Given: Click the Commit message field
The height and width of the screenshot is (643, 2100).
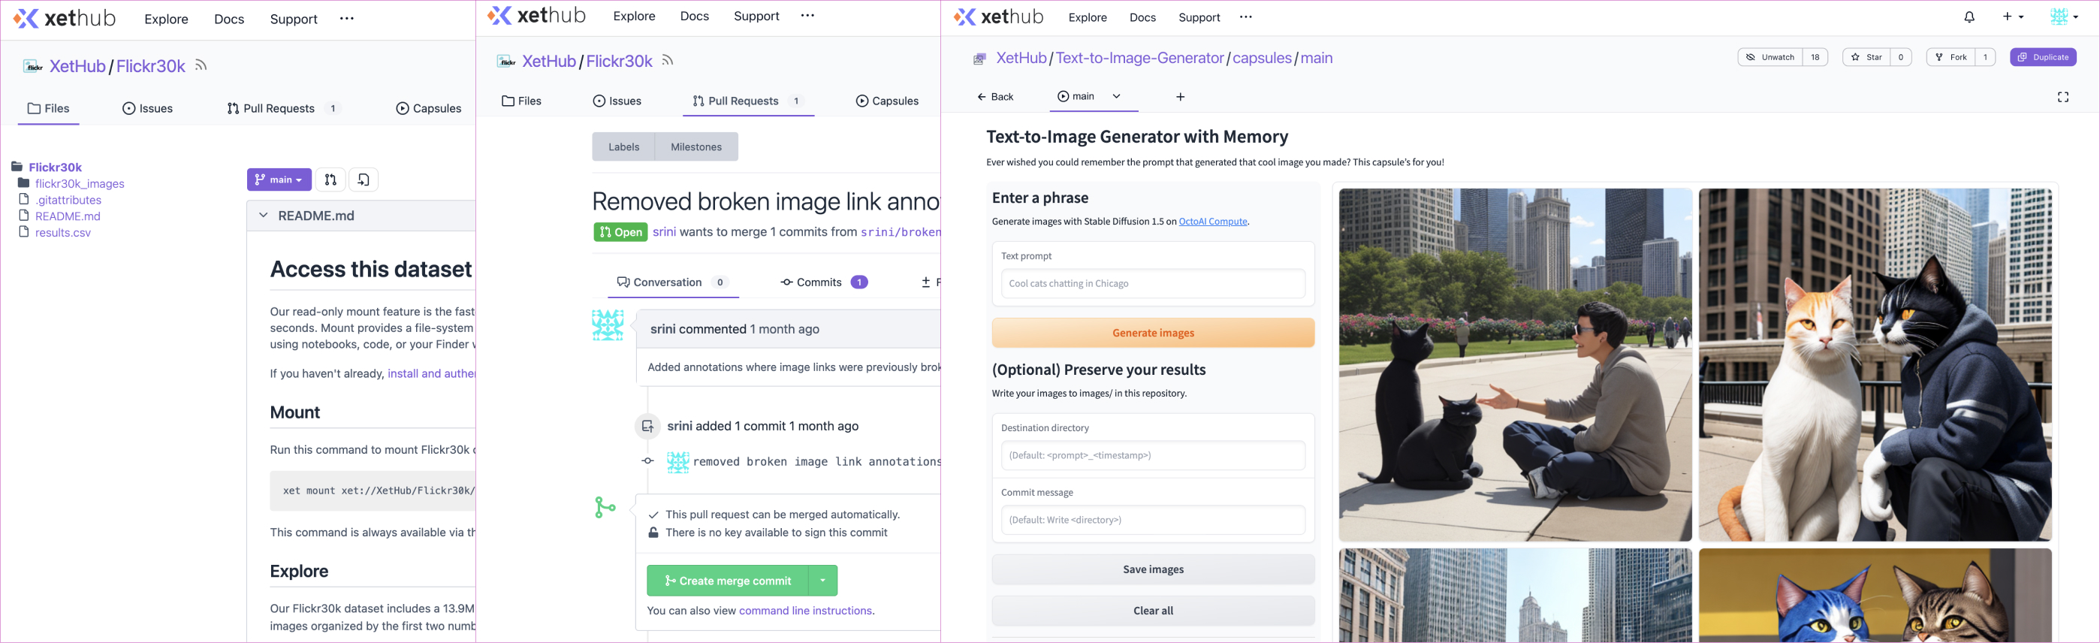Looking at the screenshot, I should click(x=1153, y=520).
